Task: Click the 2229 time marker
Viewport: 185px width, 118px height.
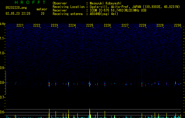Action: pyautogui.click(x=160, y=25)
